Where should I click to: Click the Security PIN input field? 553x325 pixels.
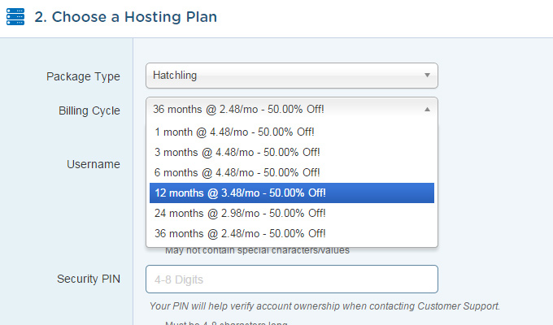(x=292, y=279)
